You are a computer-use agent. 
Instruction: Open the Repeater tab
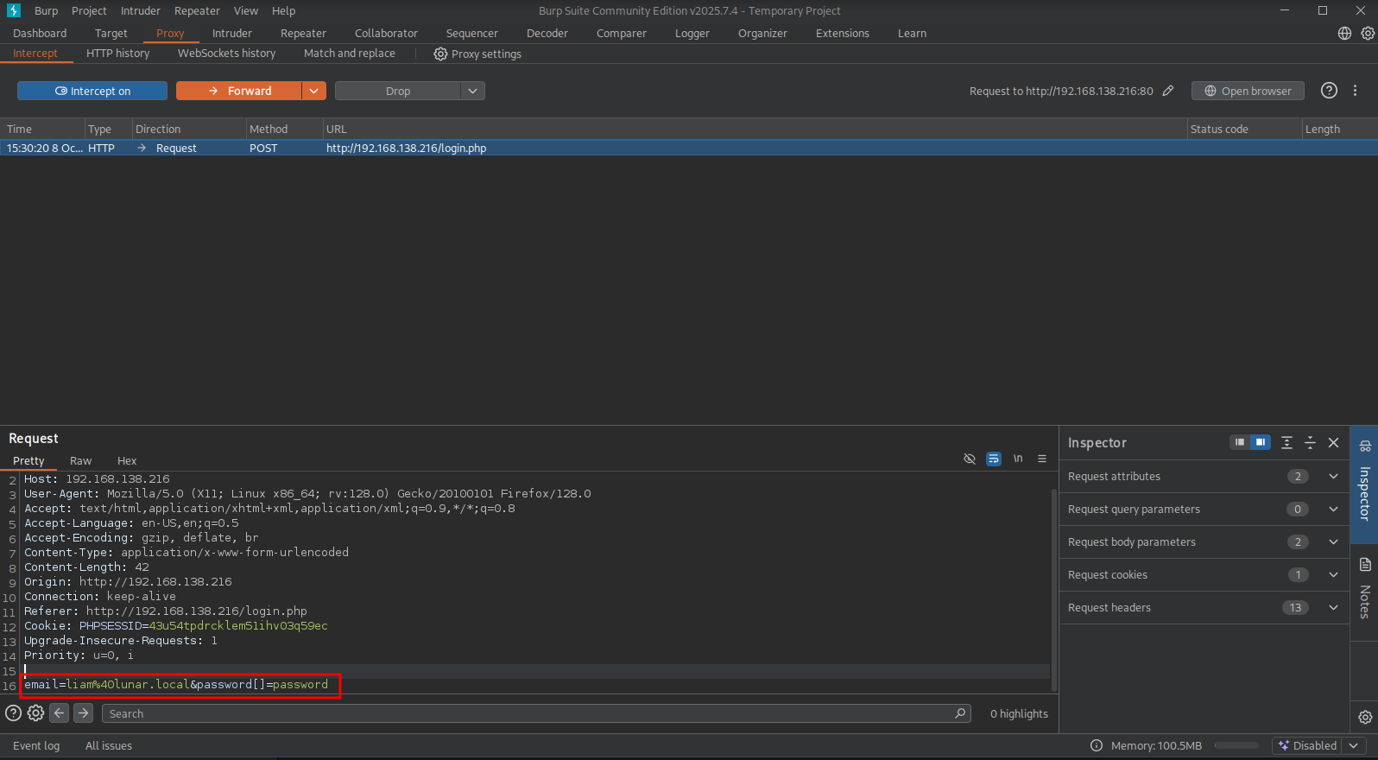pos(303,33)
